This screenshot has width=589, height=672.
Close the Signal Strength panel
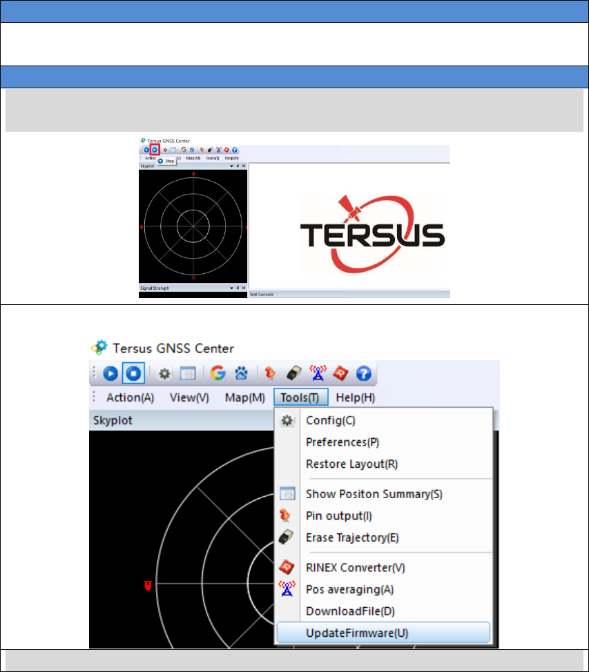pos(244,288)
